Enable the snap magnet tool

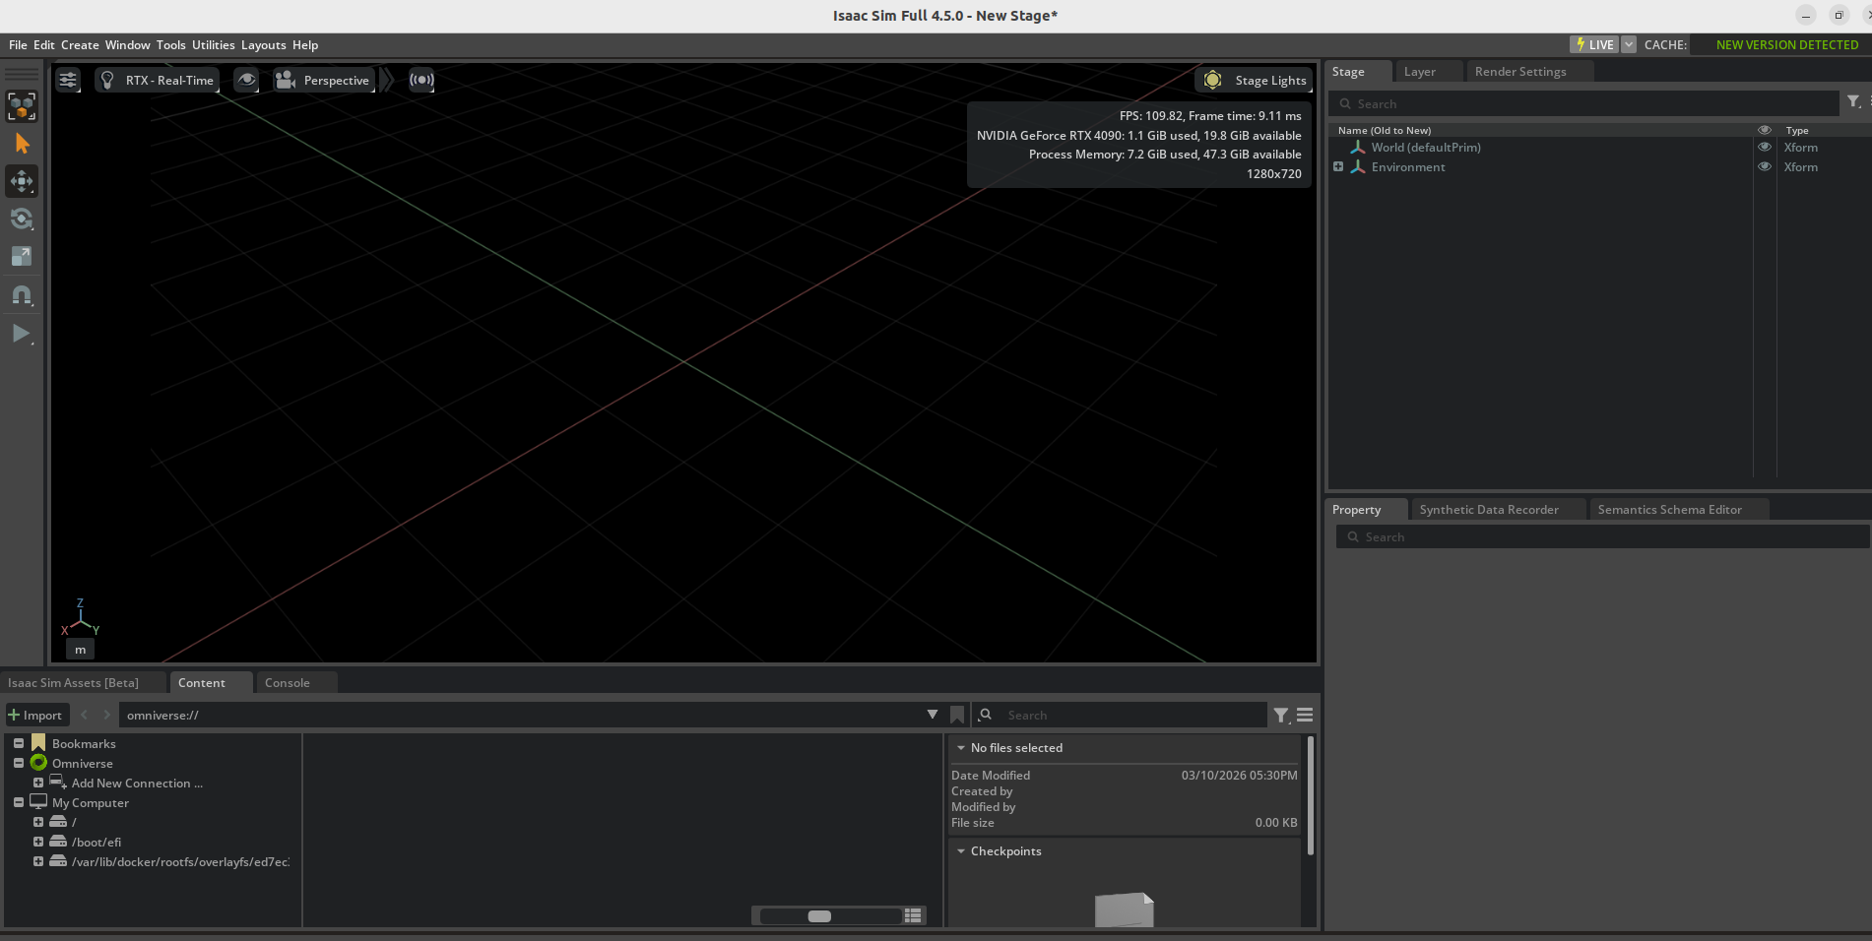22,295
